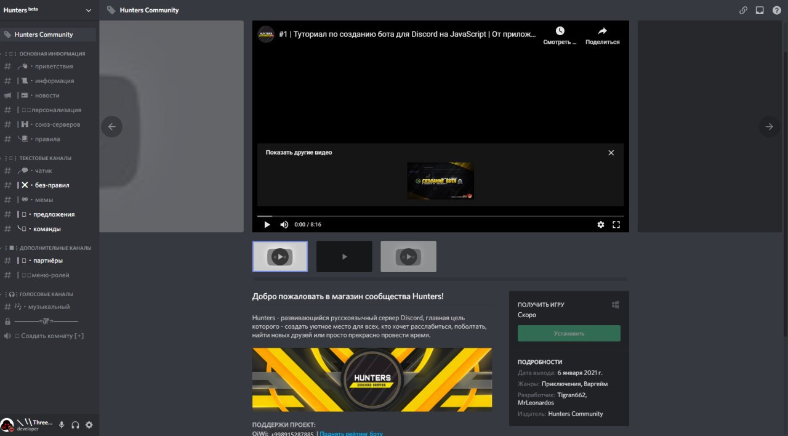The width and height of the screenshot is (788, 436).
Task: Click the video progress bar
Action: (440, 216)
